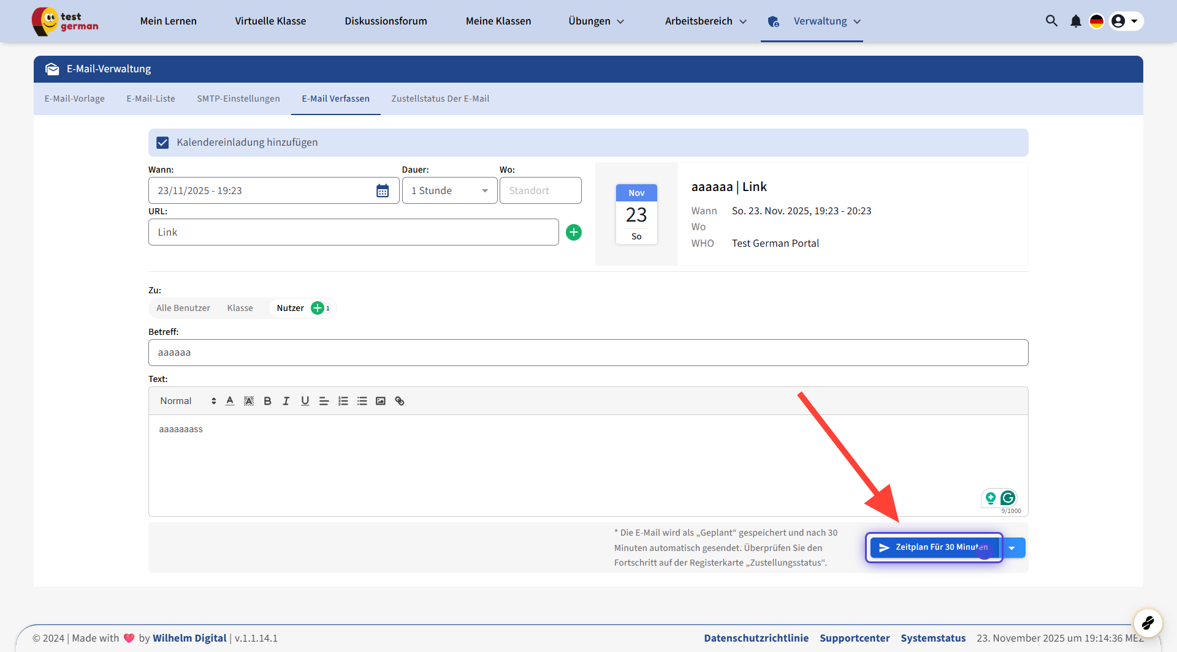Expand the send options arrow next to Zeitplan
This screenshot has width=1177, height=652.
tap(1013, 548)
